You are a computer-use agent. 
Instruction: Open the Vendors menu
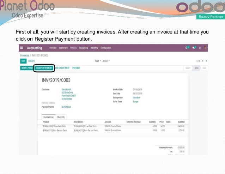[x=73, y=48]
